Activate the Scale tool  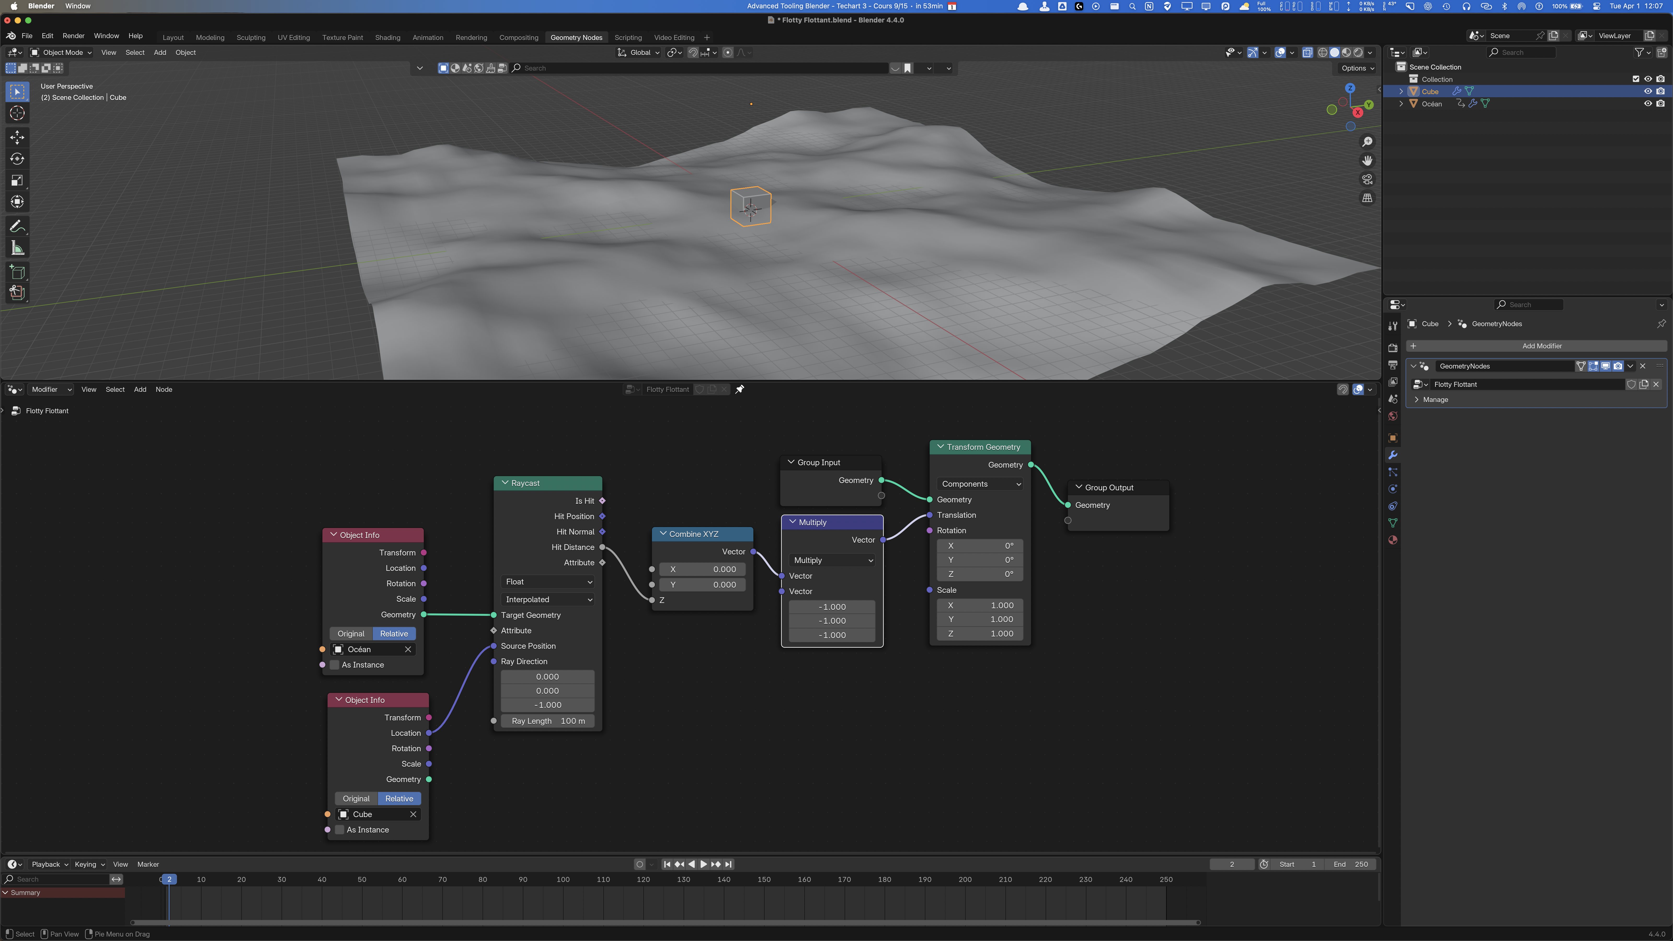(x=18, y=181)
